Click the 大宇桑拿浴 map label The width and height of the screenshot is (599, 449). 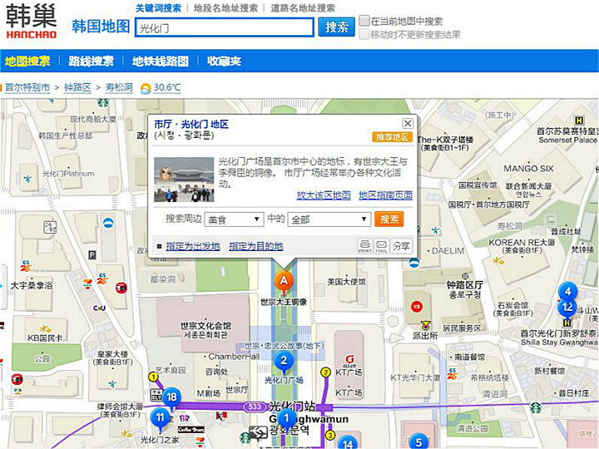pos(32,285)
